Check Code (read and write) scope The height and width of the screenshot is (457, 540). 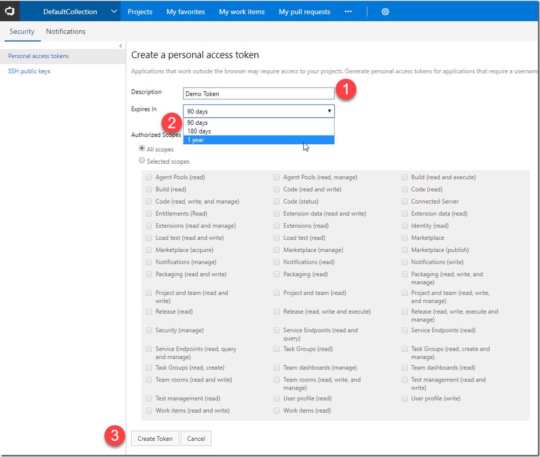[276, 190]
